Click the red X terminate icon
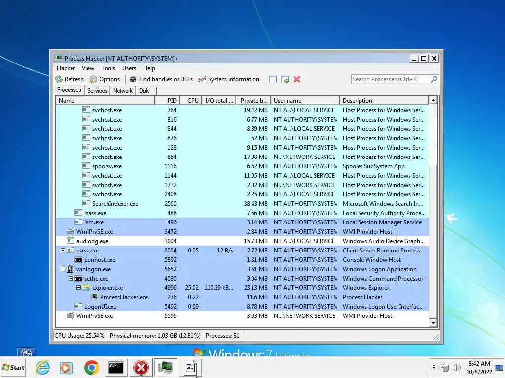The width and height of the screenshot is (505, 378). click(x=297, y=79)
